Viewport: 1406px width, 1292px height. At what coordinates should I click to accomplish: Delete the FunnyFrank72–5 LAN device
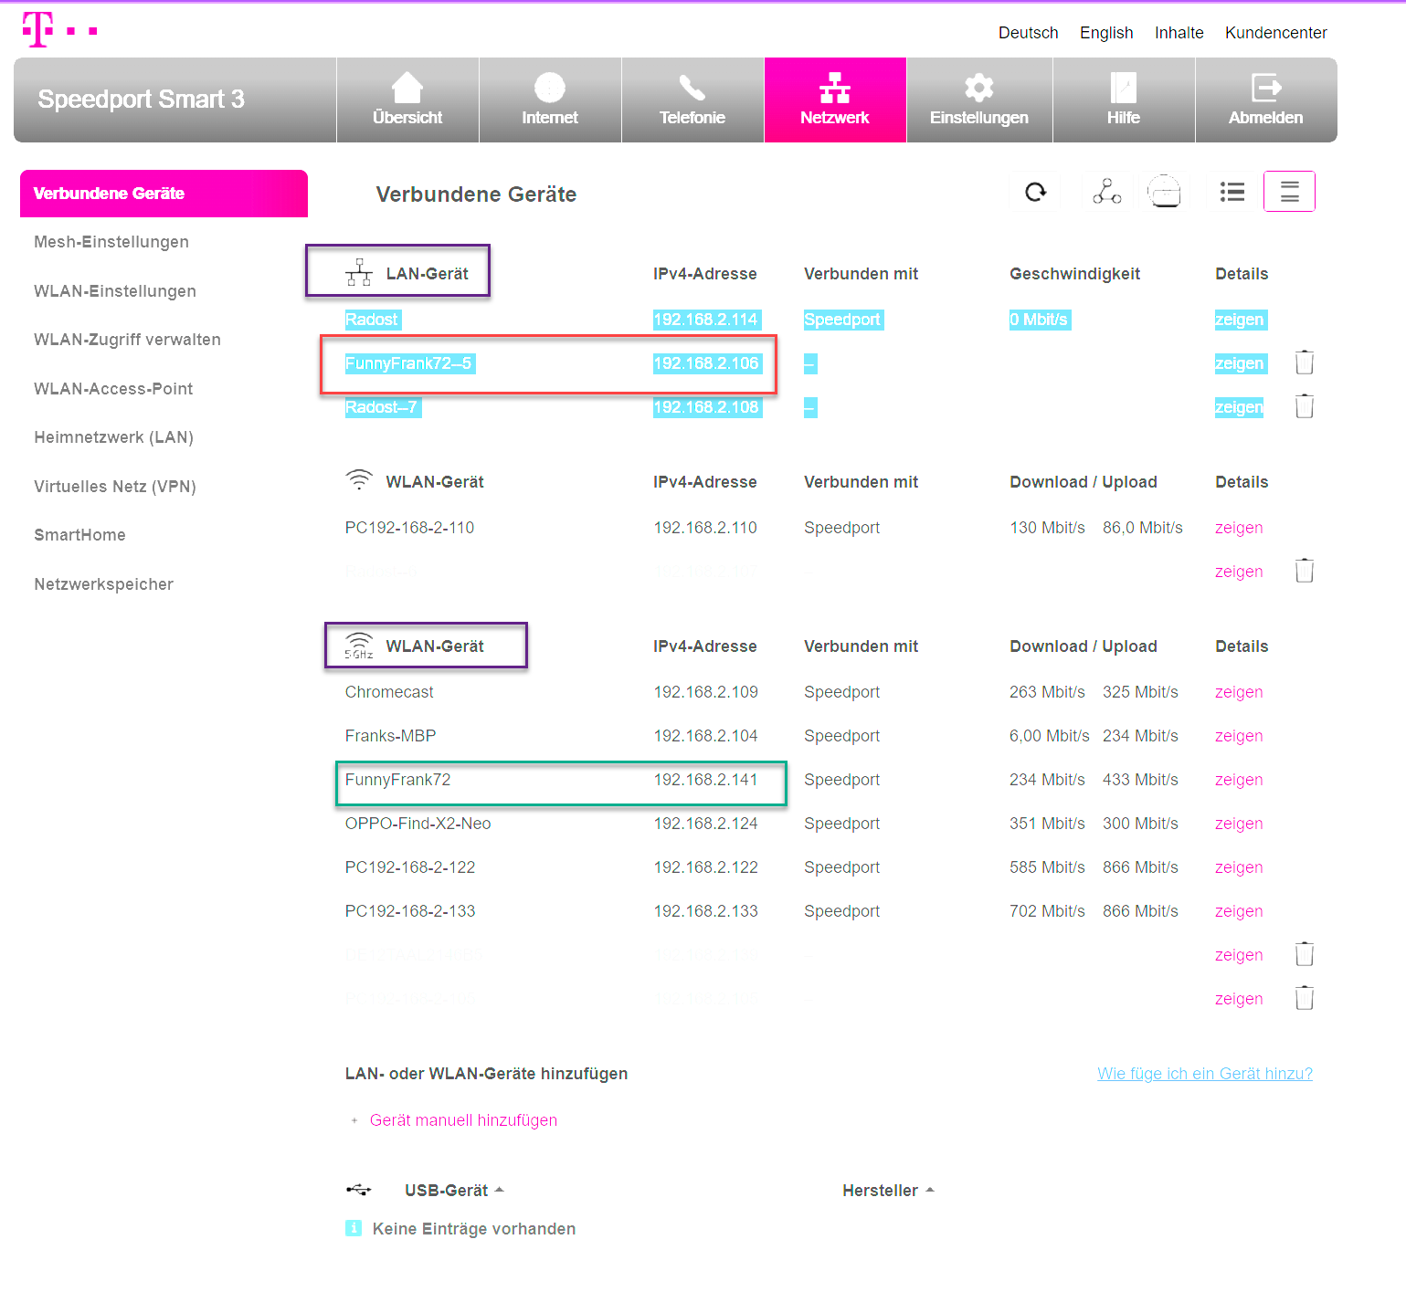(1305, 362)
